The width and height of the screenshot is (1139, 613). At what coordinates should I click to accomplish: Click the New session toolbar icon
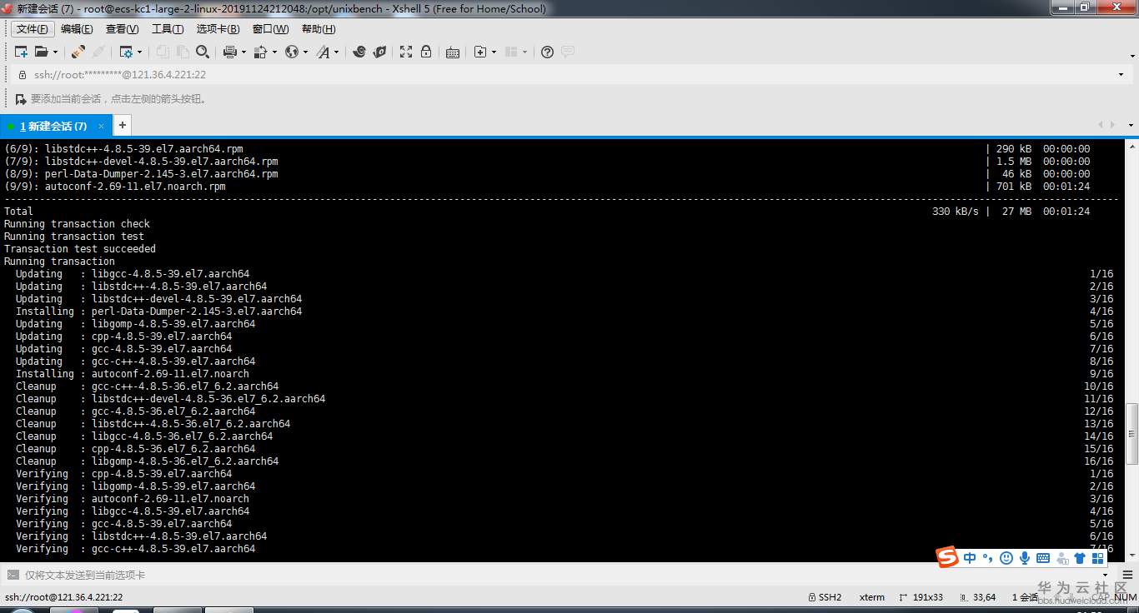click(21, 52)
